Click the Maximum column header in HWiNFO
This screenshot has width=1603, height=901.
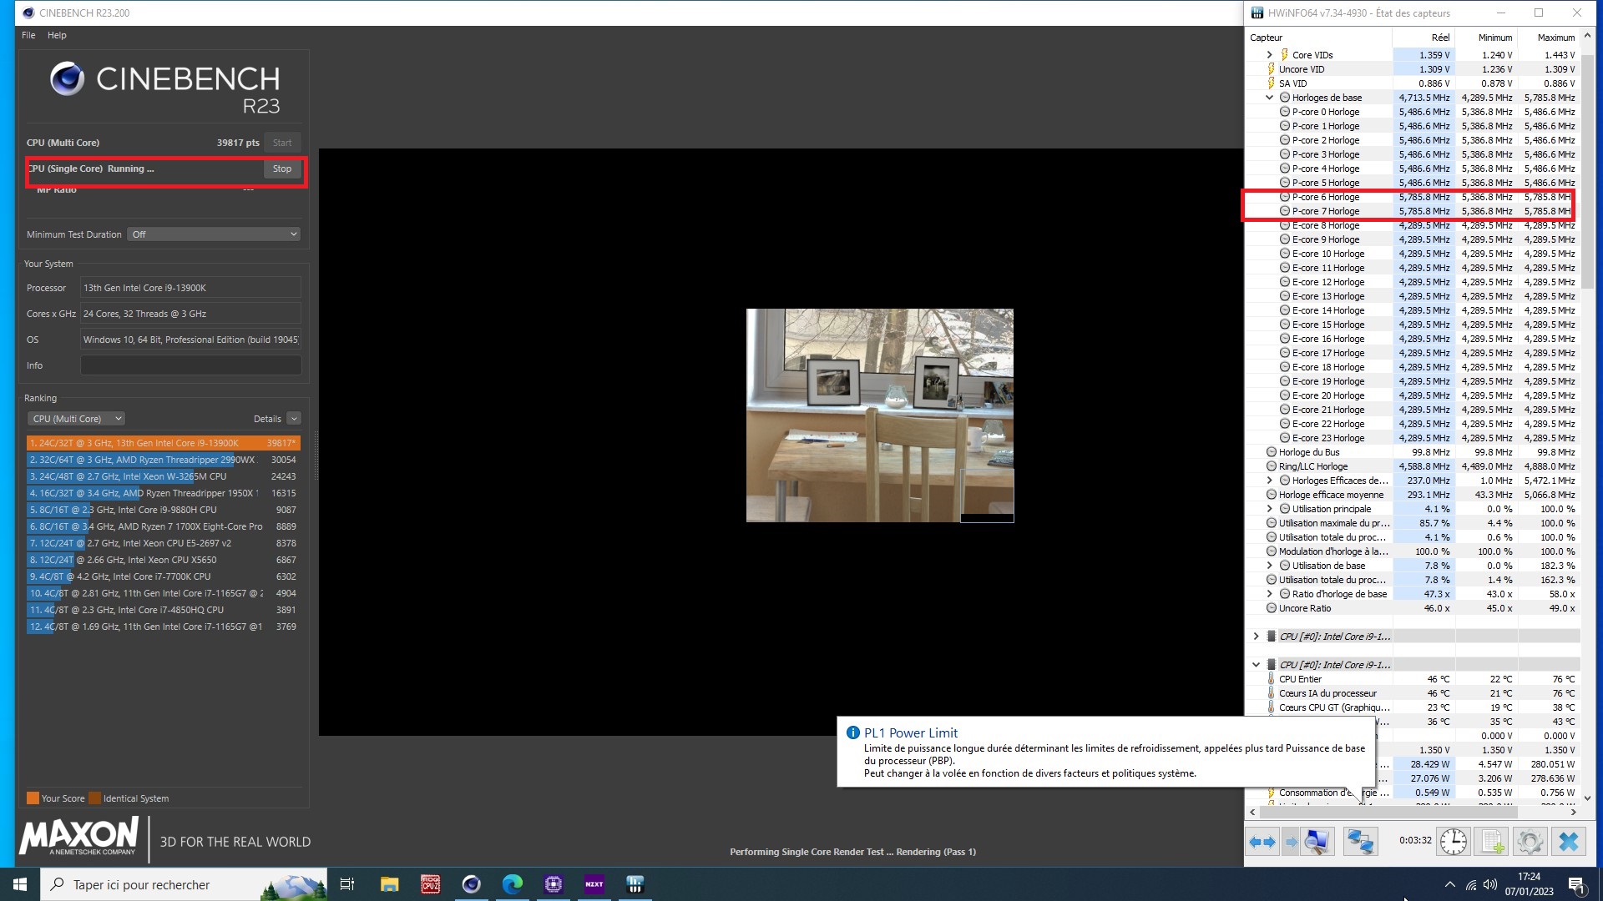(1549, 38)
